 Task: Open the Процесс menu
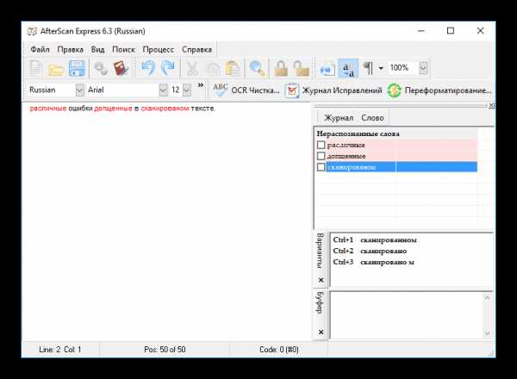point(159,50)
